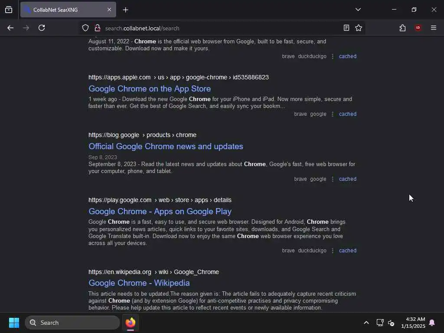Open Google Chrome - Wikipedia result
444x333 pixels.
click(139, 283)
